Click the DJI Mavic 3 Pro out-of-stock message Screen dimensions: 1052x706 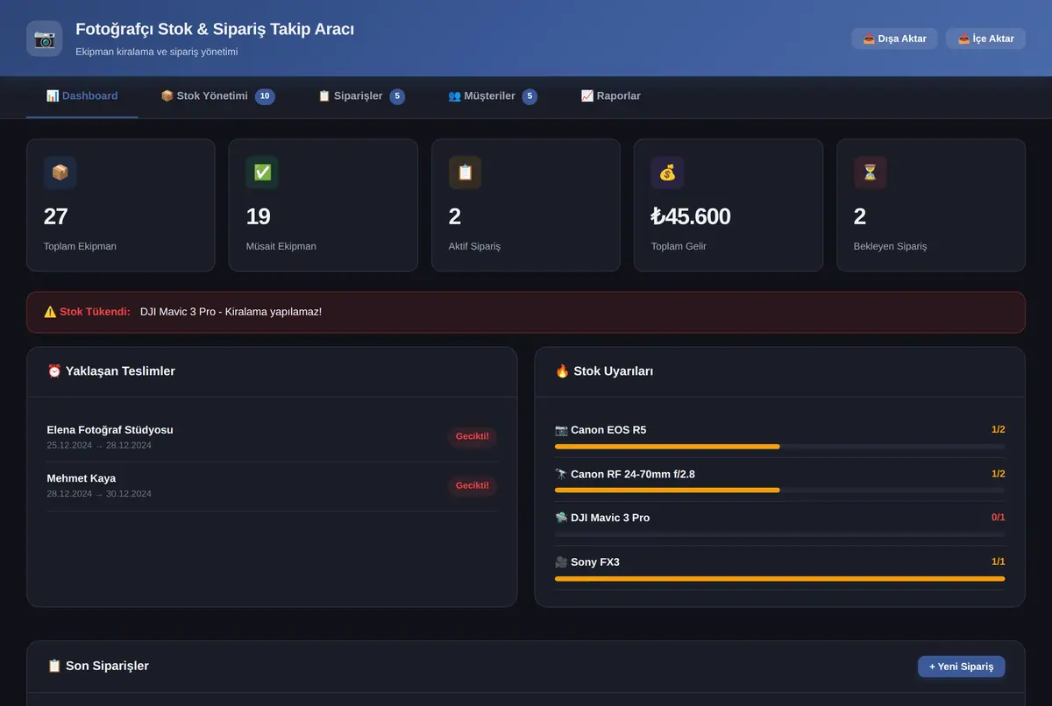[231, 312]
